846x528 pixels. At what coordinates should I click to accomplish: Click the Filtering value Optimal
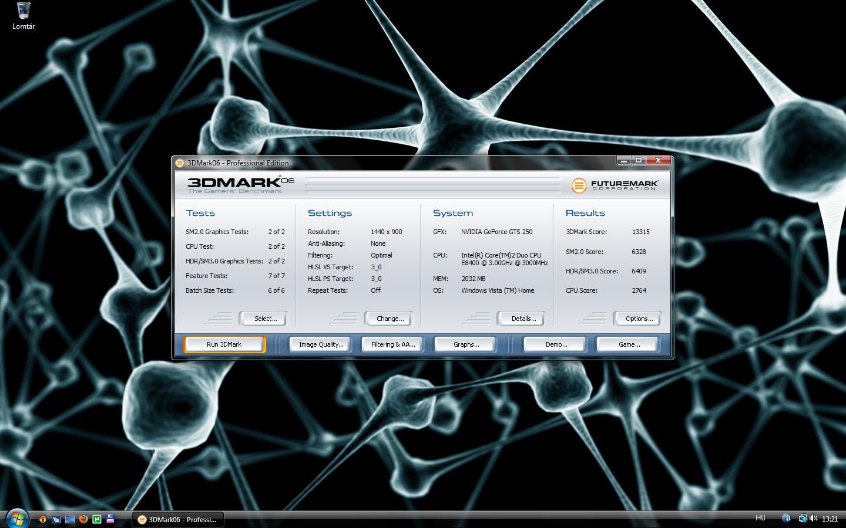381,255
